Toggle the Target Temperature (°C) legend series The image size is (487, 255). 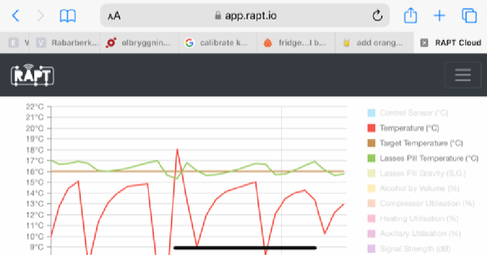tap(415, 143)
